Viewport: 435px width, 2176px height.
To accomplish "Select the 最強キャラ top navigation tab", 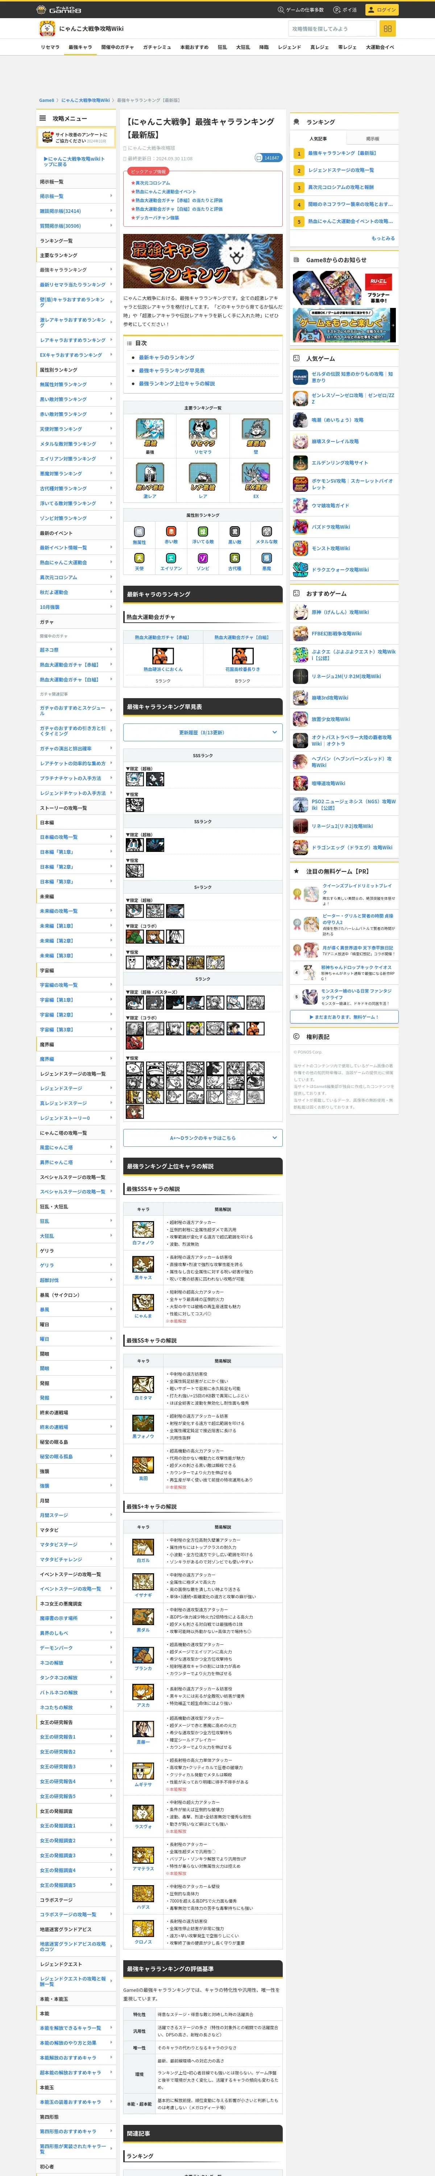I will [x=80, y=47].
